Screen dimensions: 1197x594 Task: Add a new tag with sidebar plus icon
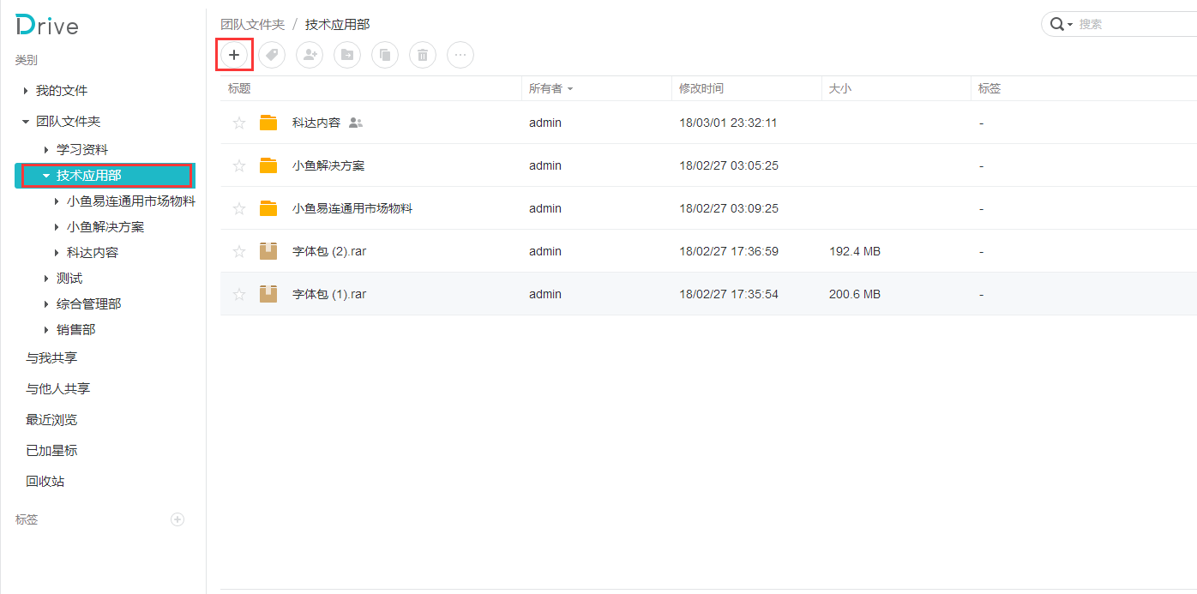[177, 519]
